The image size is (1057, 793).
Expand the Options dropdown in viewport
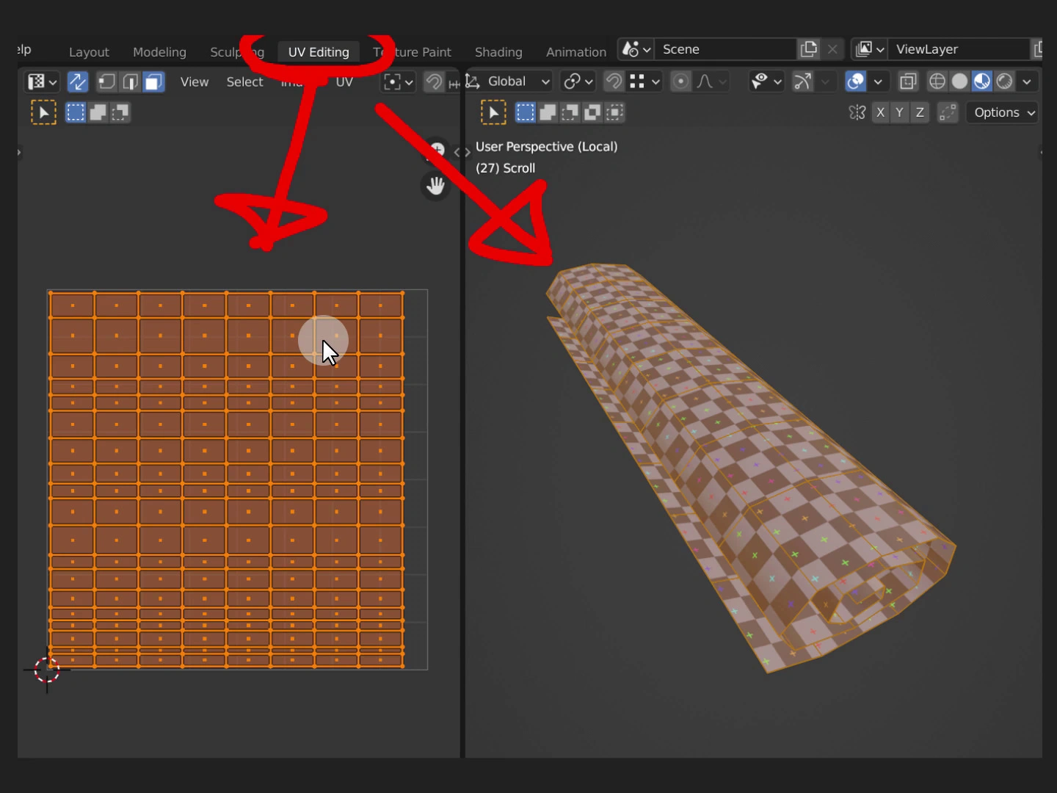[1003, 112]
